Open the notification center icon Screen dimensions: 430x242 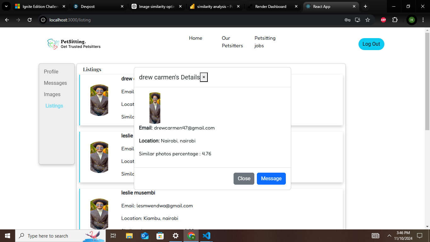pyautogui.click(x=420, y=236)
